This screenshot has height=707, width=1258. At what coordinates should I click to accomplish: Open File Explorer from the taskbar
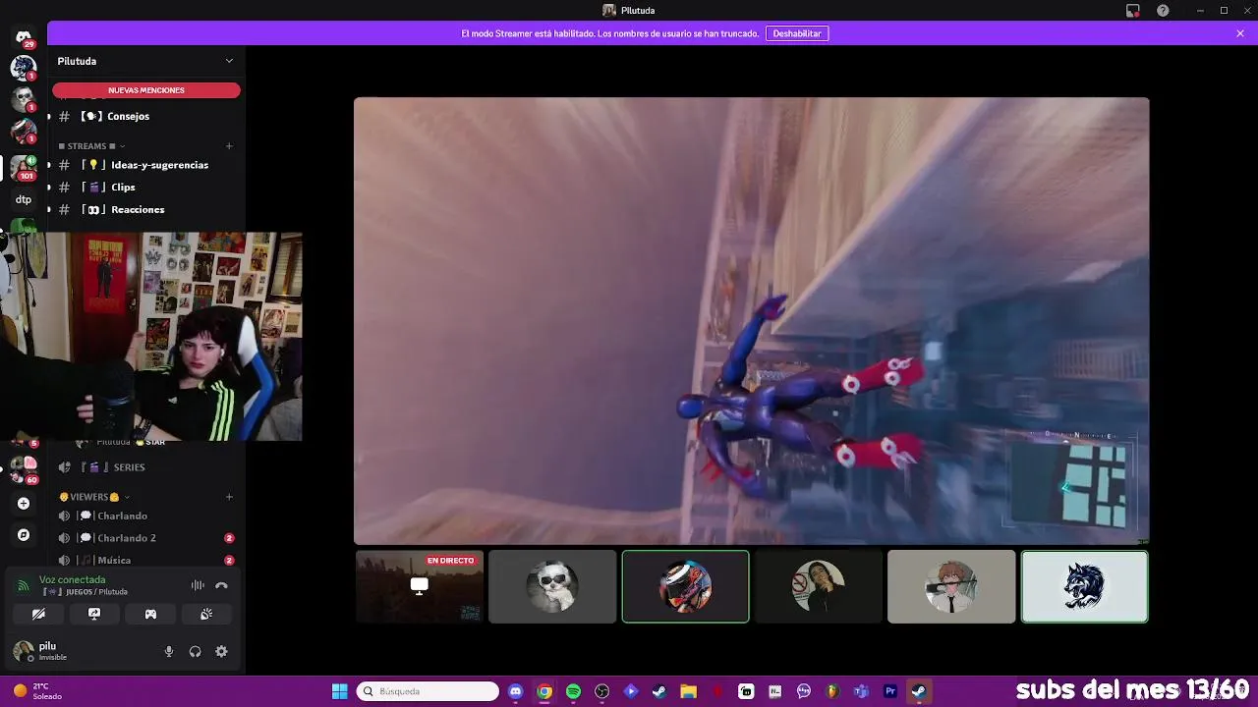[x=688, y=691]
